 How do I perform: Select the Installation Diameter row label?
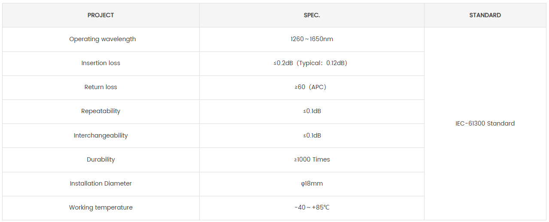coord(101,183)
